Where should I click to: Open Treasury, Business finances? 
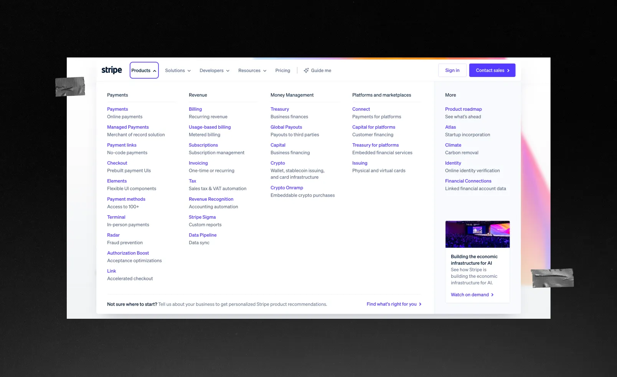(280, 109)
